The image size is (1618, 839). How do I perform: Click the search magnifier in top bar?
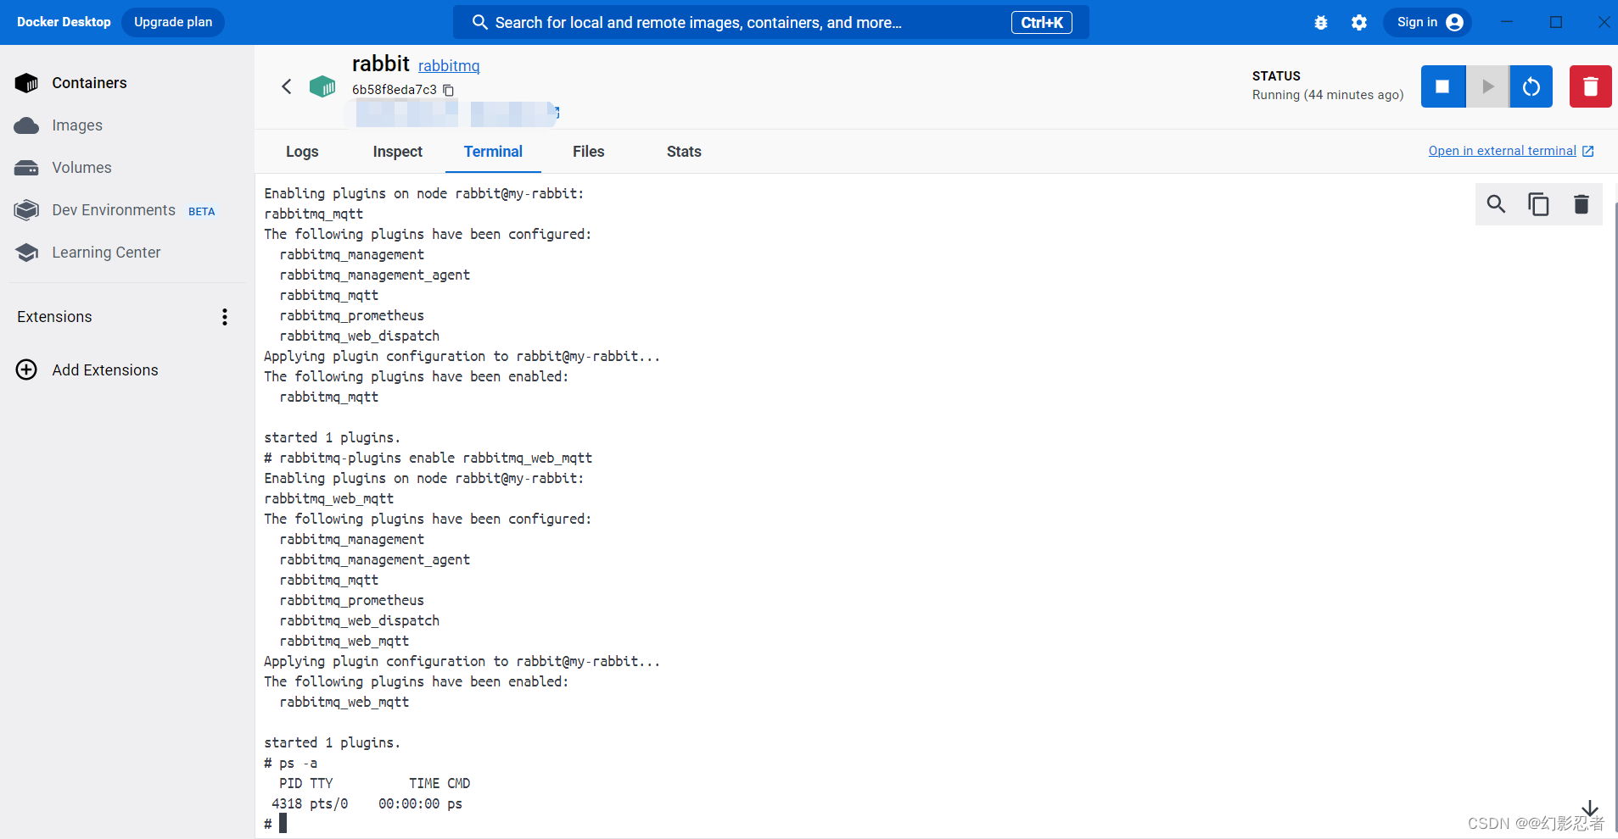(x=479, y=22)
